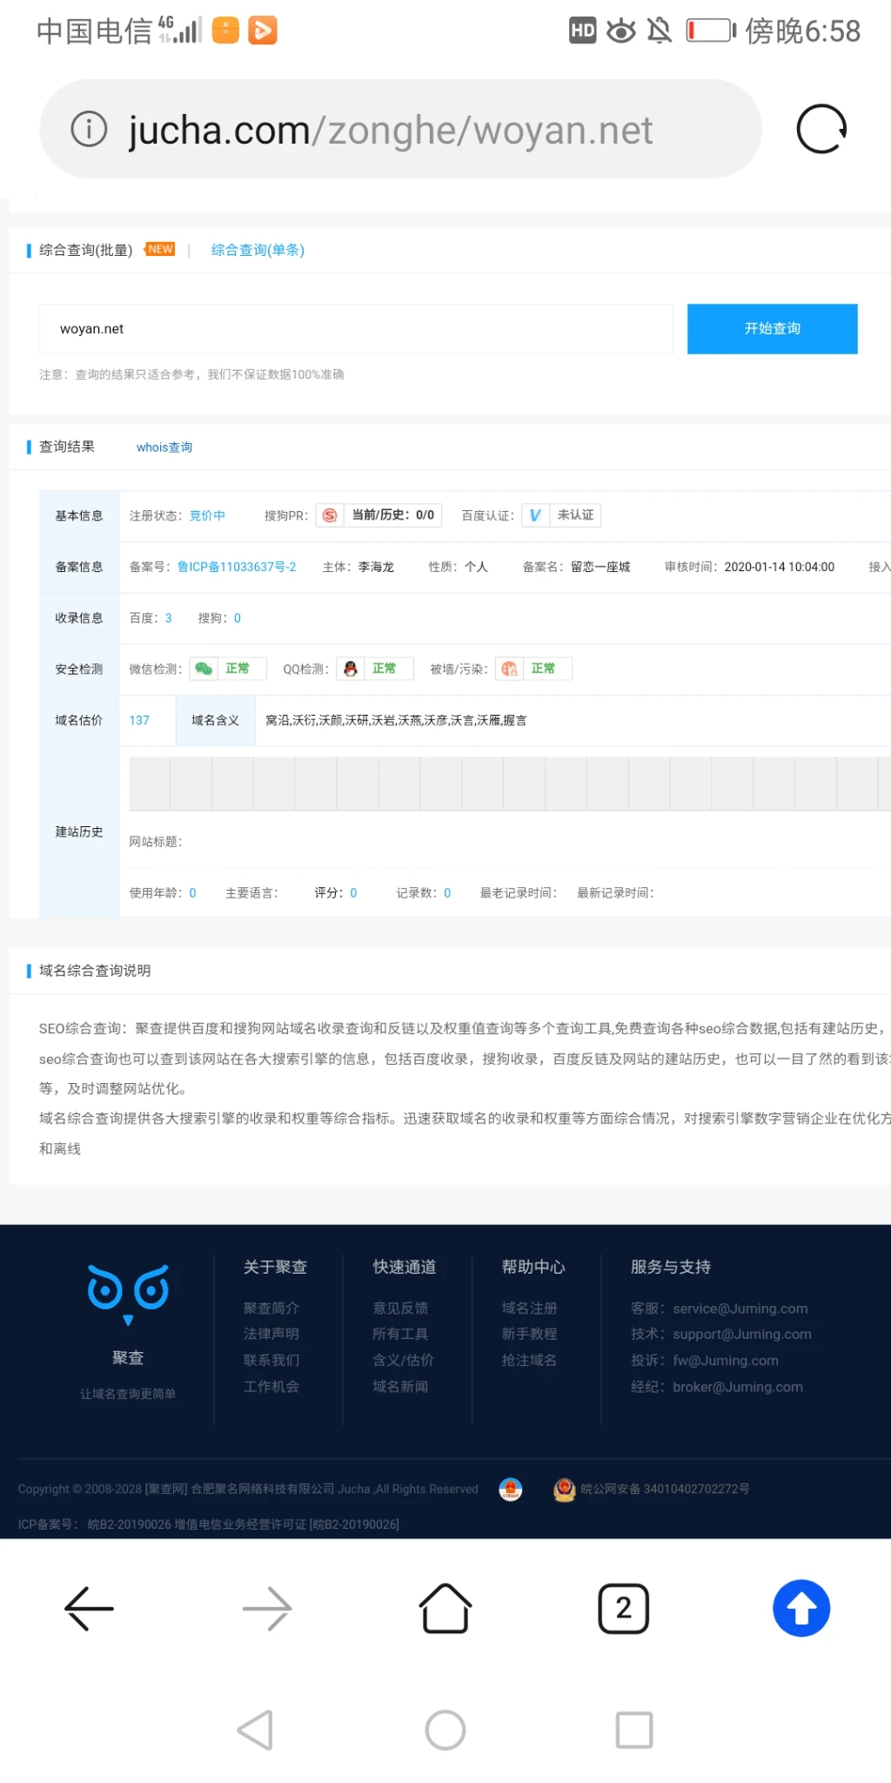Viewport: 891px width, 1783px height.
Task: Tap Android system back triangle
Action: tap(256, 1730)
